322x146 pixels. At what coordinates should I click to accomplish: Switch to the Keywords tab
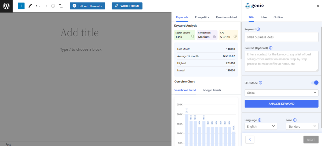[x=182, y=17]
